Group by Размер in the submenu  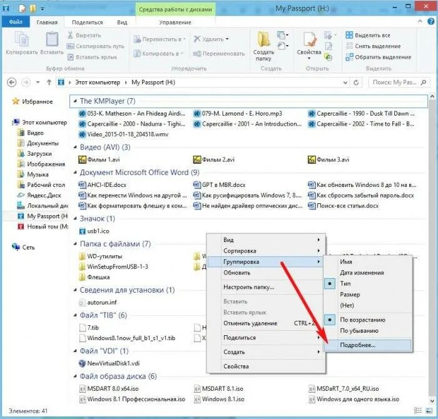coord(368,295)
